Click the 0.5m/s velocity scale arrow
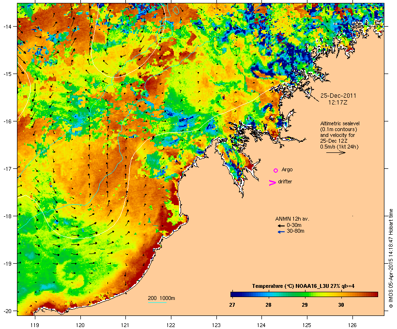This screenshot has height=329, width=397. [336, 152]
